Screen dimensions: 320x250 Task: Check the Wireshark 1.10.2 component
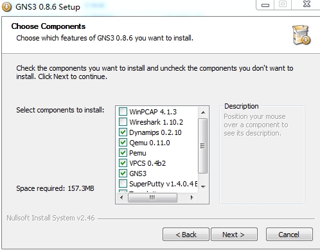[123, 122]
